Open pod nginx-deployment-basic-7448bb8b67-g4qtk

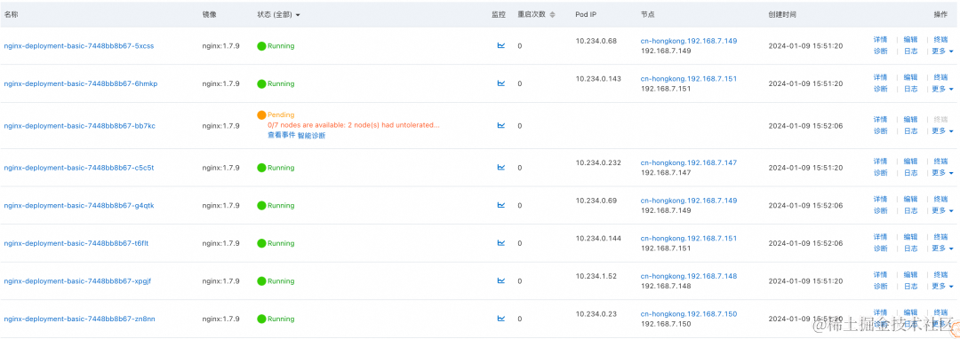(x=79, y=206)
